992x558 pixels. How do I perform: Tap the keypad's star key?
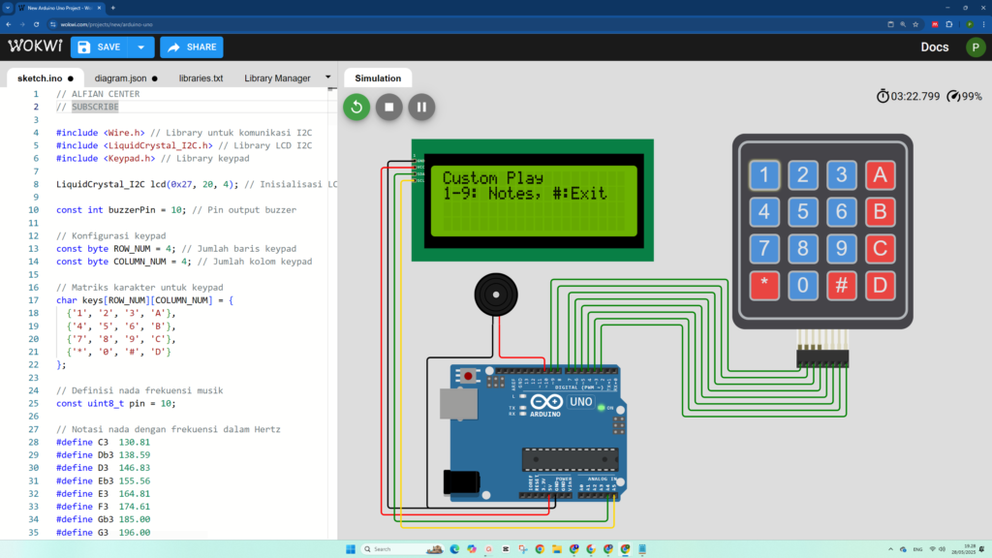764,286
